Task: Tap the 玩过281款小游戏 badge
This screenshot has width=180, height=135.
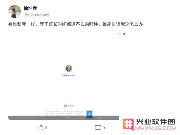Action: 37,15
